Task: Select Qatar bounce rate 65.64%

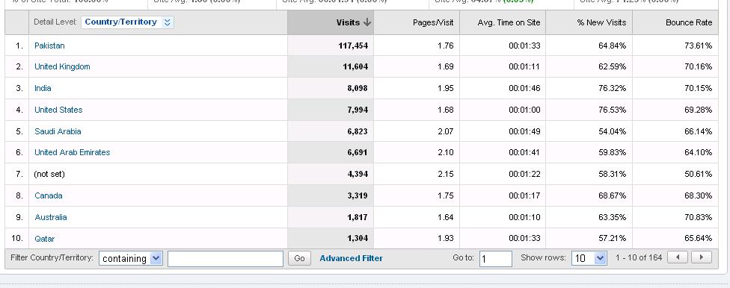Action: click(699, 238)
